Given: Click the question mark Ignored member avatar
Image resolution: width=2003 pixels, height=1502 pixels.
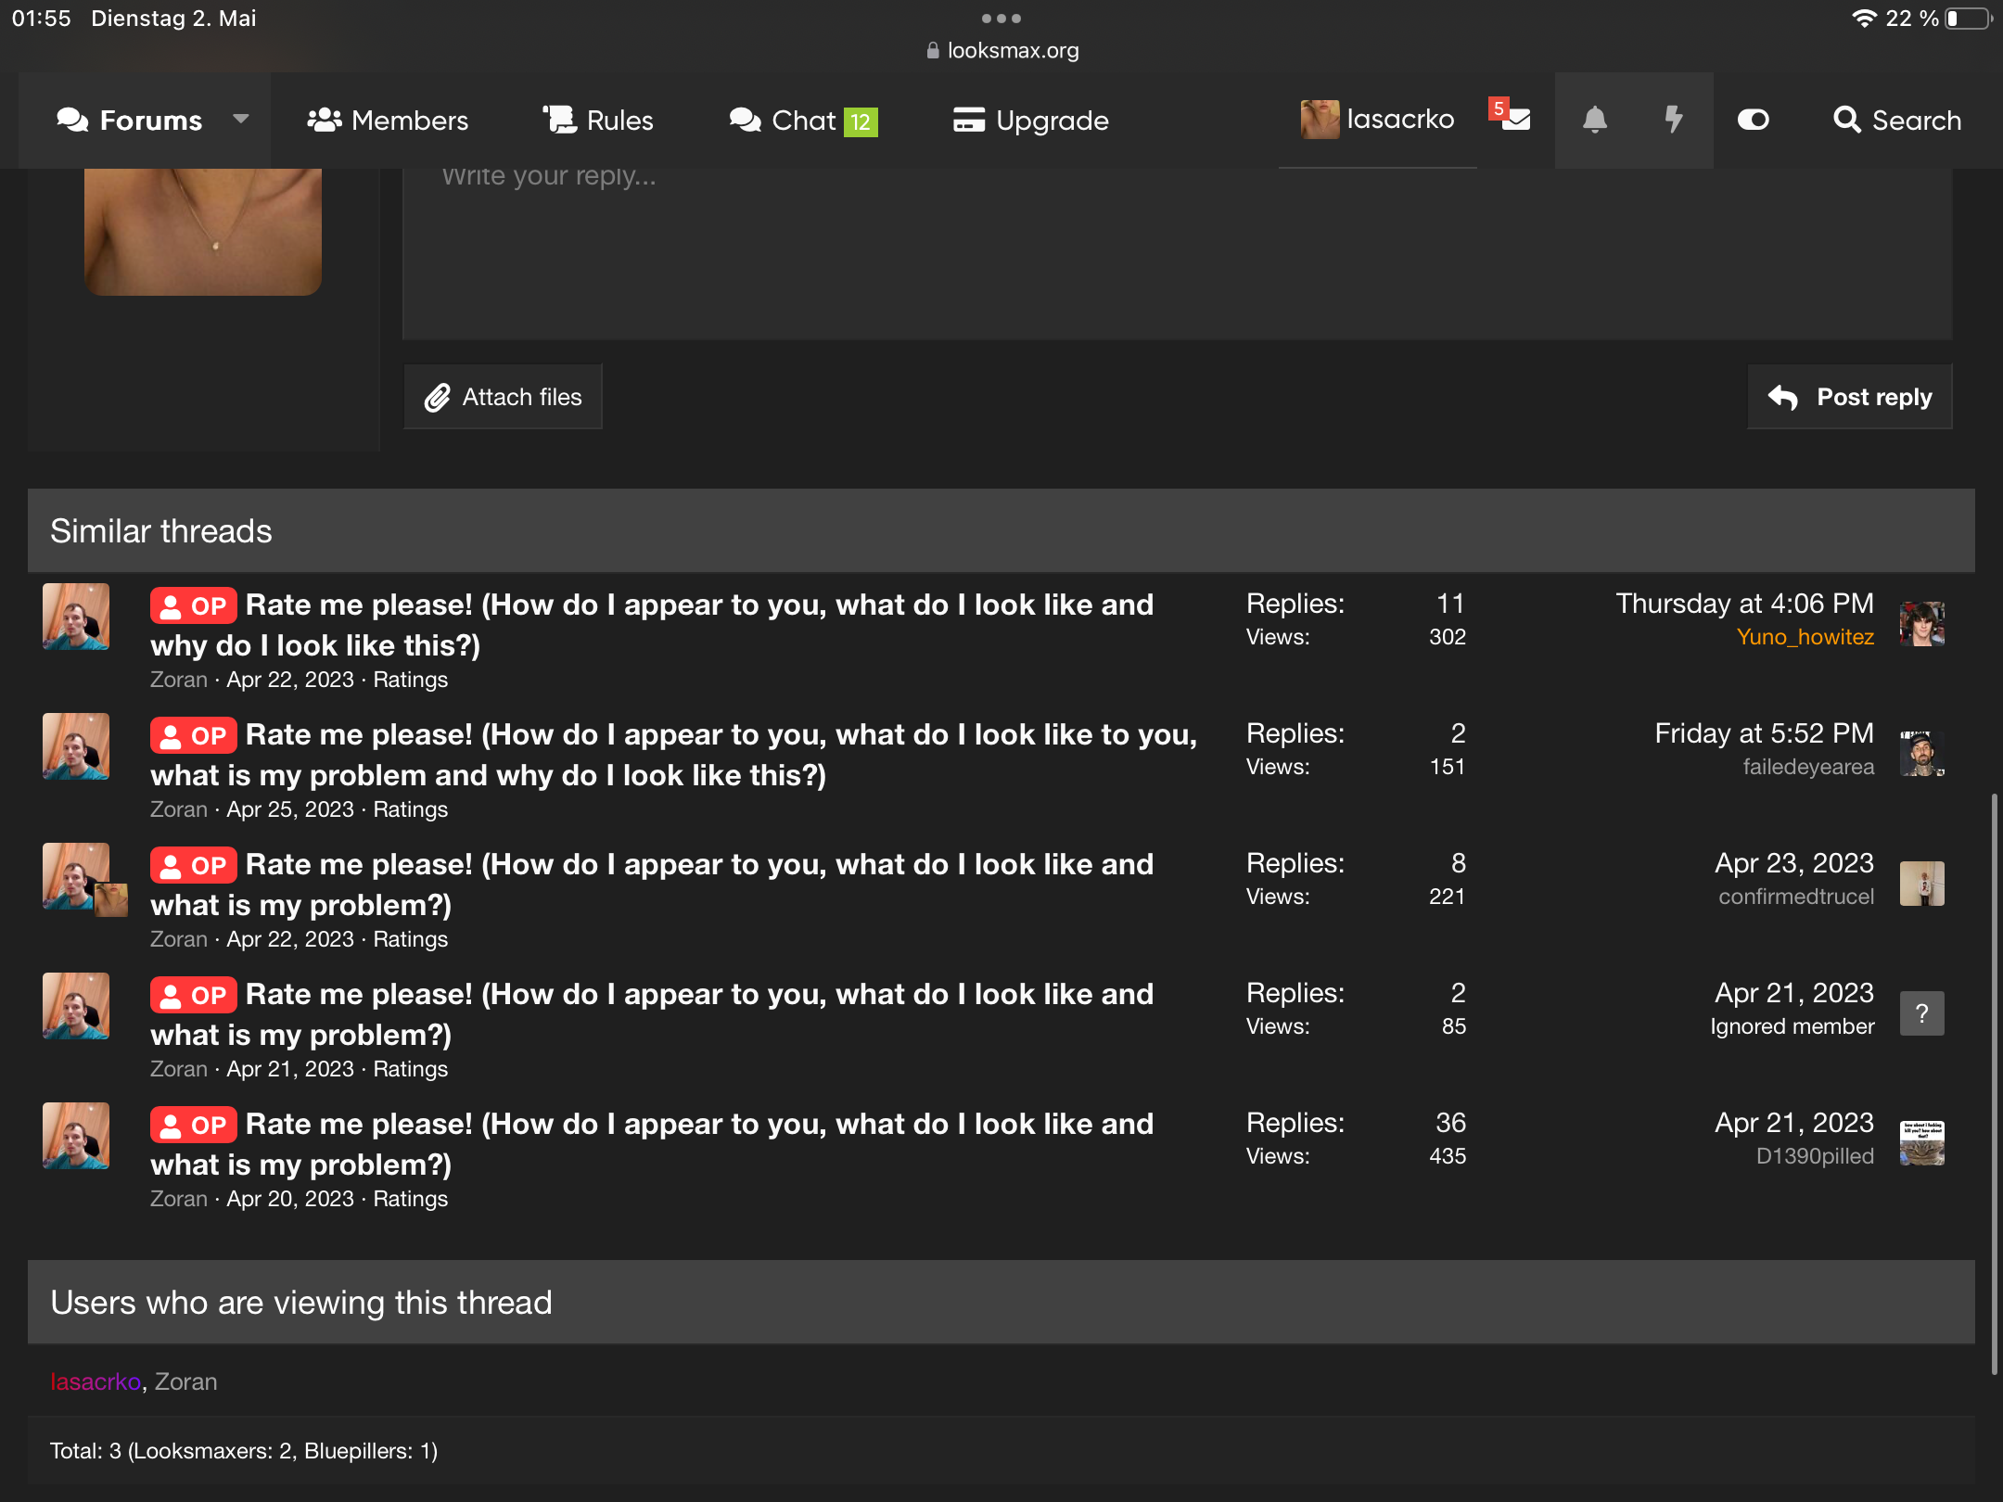Looking at the screenshot, I should click(x=1922, y=1012).
